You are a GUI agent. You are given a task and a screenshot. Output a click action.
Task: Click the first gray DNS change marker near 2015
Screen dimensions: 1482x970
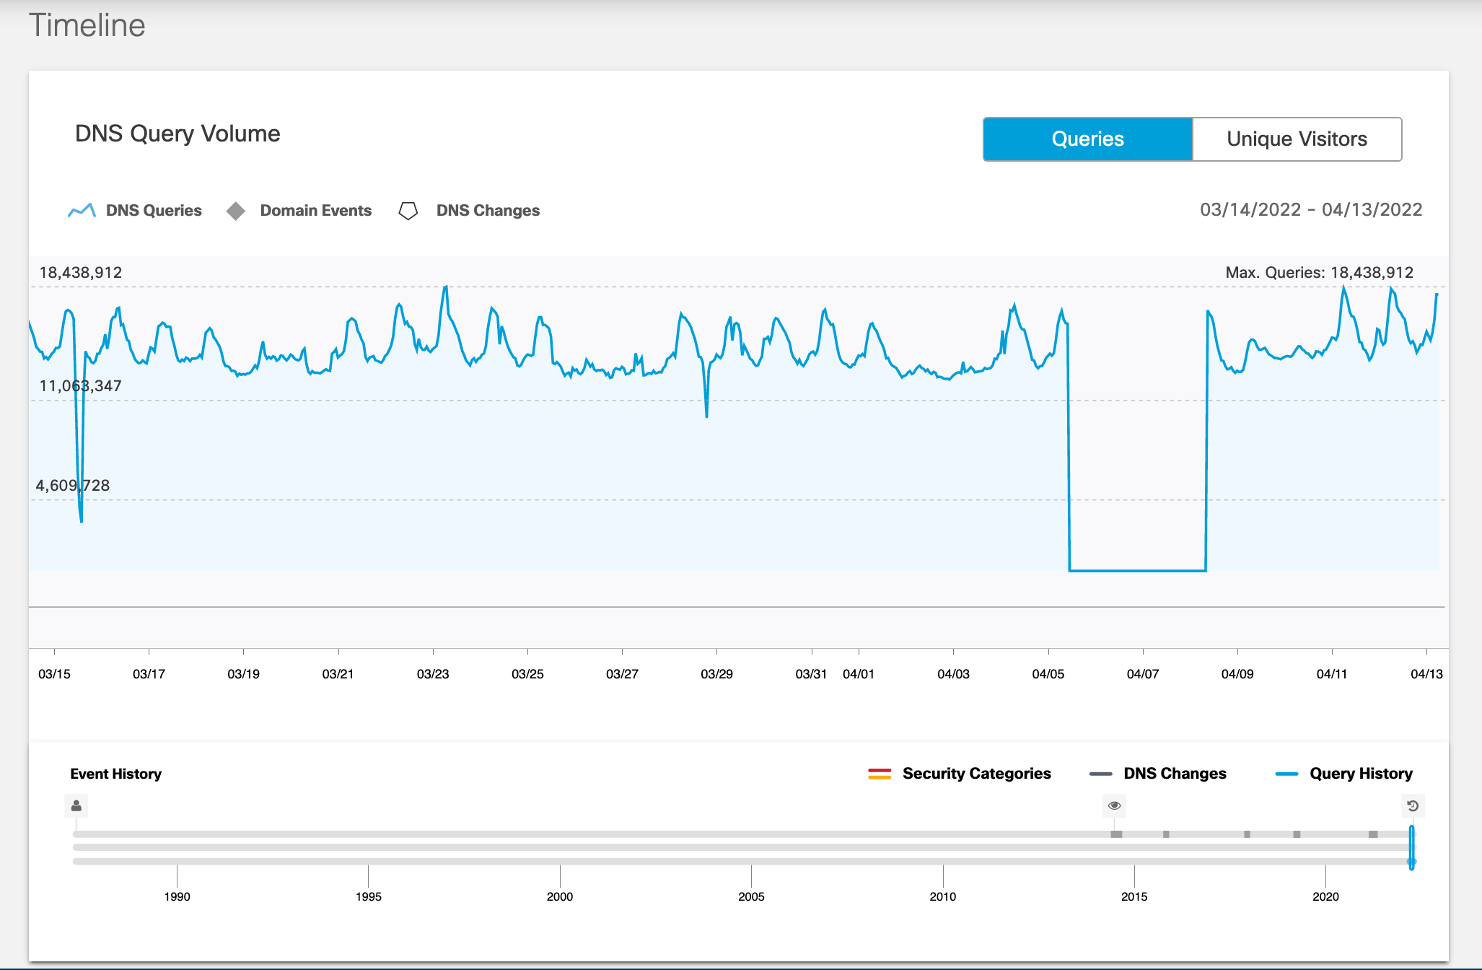pyautogui.click(x=1116, y=834)
